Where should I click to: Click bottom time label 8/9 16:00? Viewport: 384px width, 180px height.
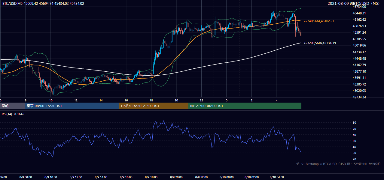point(126,177)
